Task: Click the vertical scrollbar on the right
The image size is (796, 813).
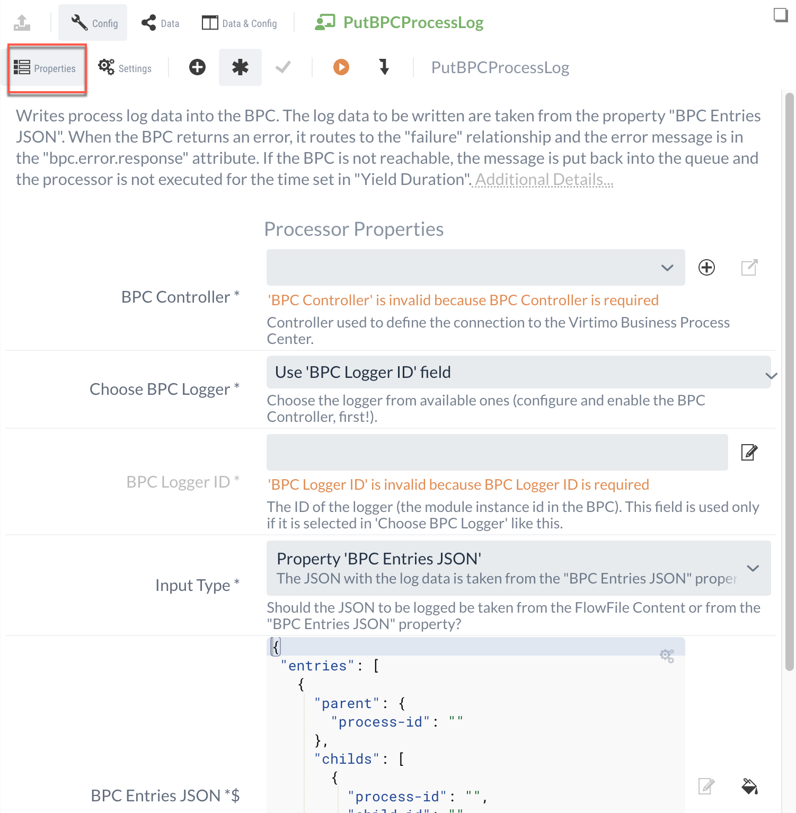Action: [x=789, y=382]
